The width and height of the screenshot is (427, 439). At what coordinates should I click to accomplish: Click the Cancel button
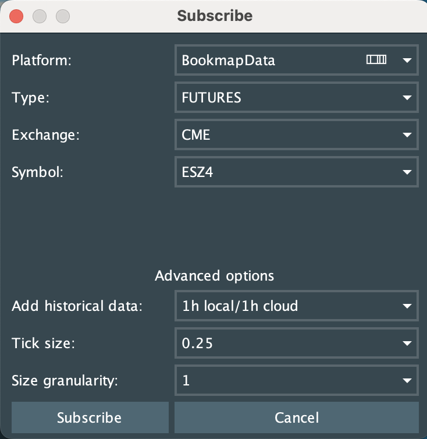pyautogui.click(x=297, y=417)
